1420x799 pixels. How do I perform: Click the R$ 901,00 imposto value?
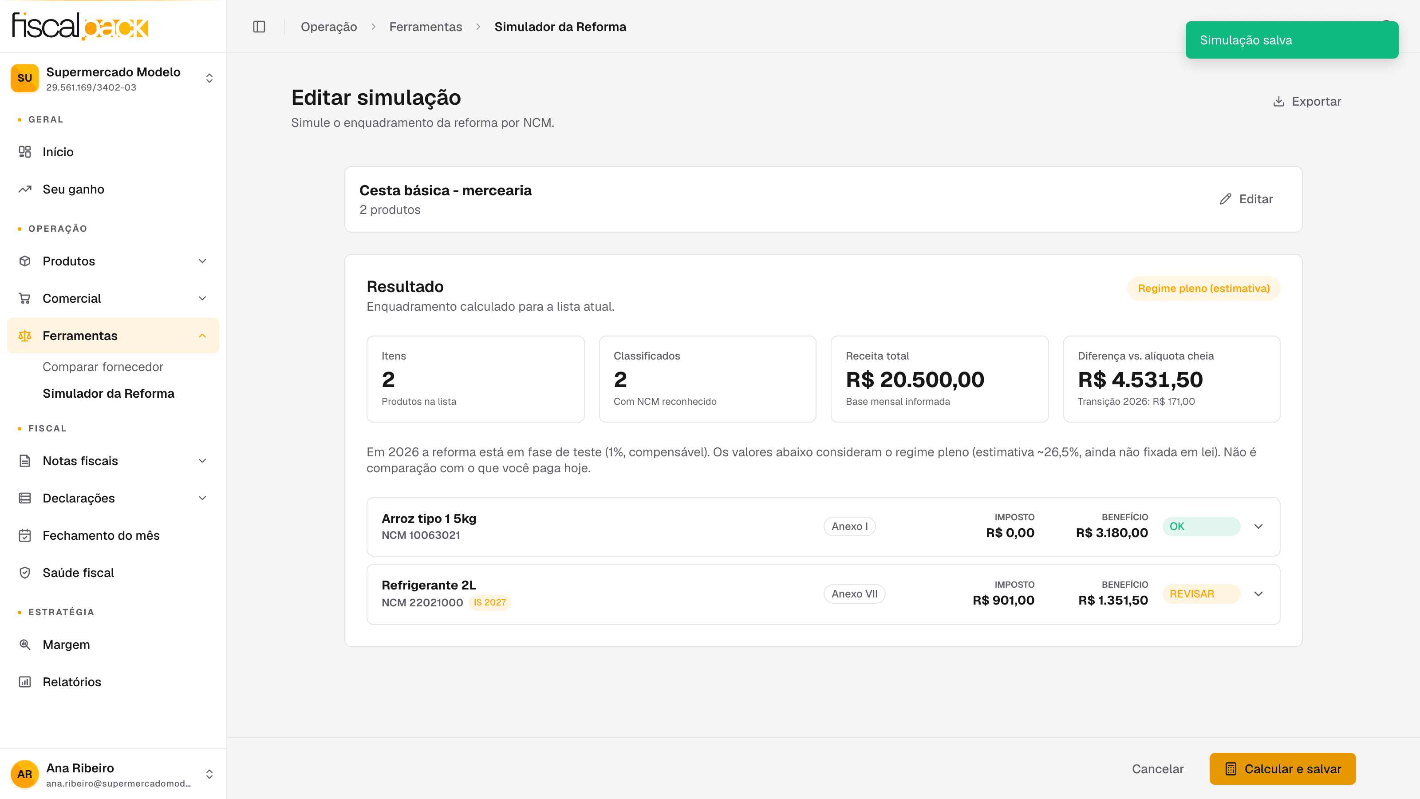pos(1003,600)
